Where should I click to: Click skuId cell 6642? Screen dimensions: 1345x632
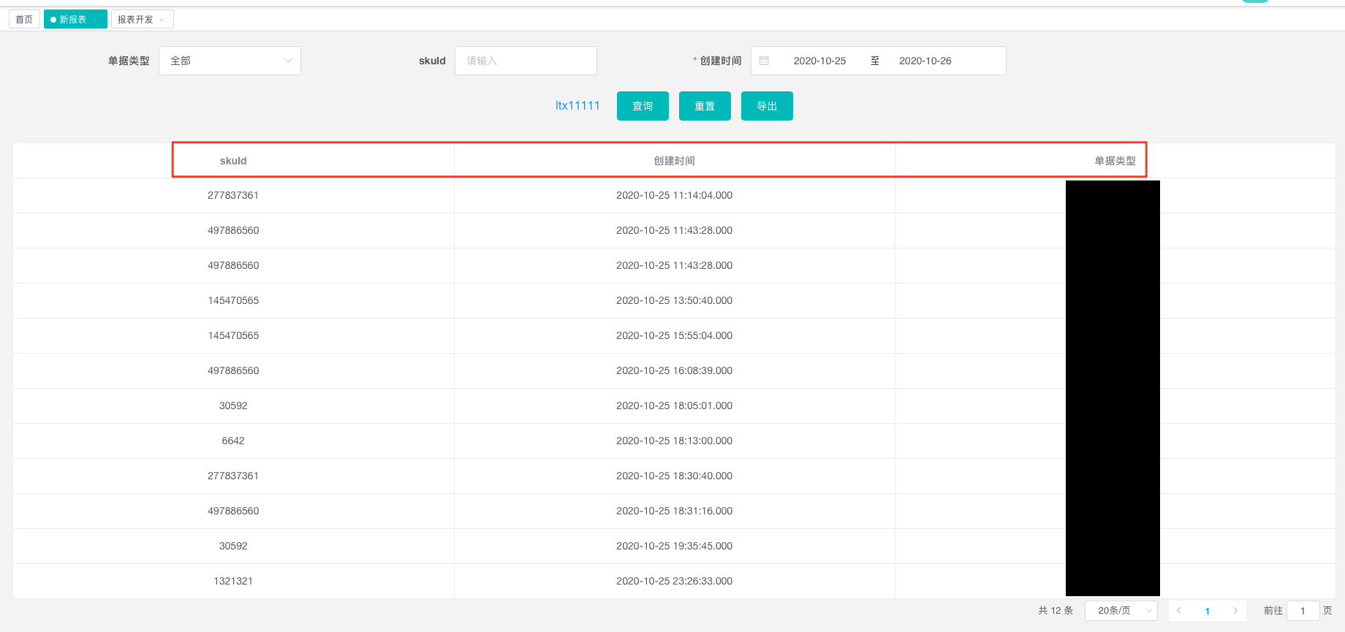click(233, 441)
